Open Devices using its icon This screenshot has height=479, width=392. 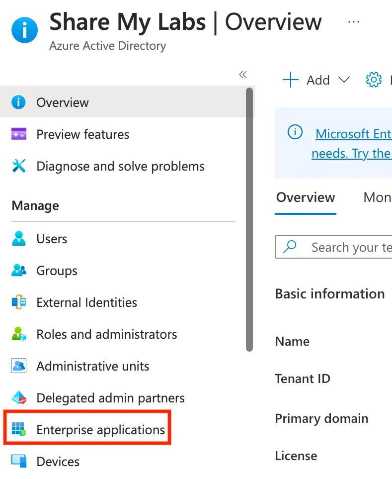tap(19, 462)
